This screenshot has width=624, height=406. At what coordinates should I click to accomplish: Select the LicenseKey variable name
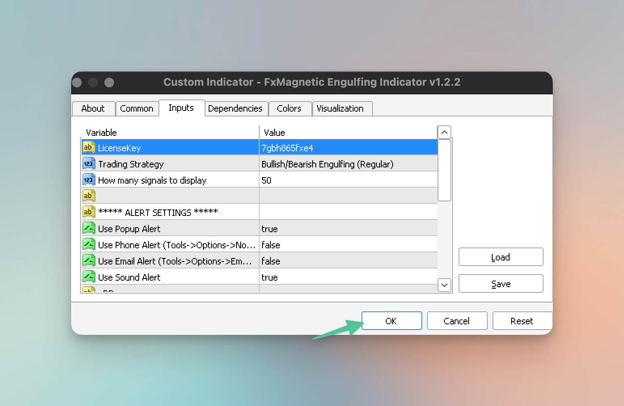coord(119,148)
